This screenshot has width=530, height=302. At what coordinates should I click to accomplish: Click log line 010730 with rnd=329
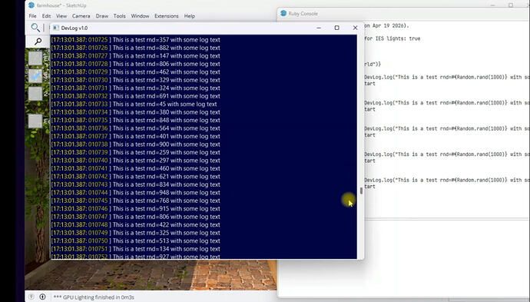[x=135, y=80]
